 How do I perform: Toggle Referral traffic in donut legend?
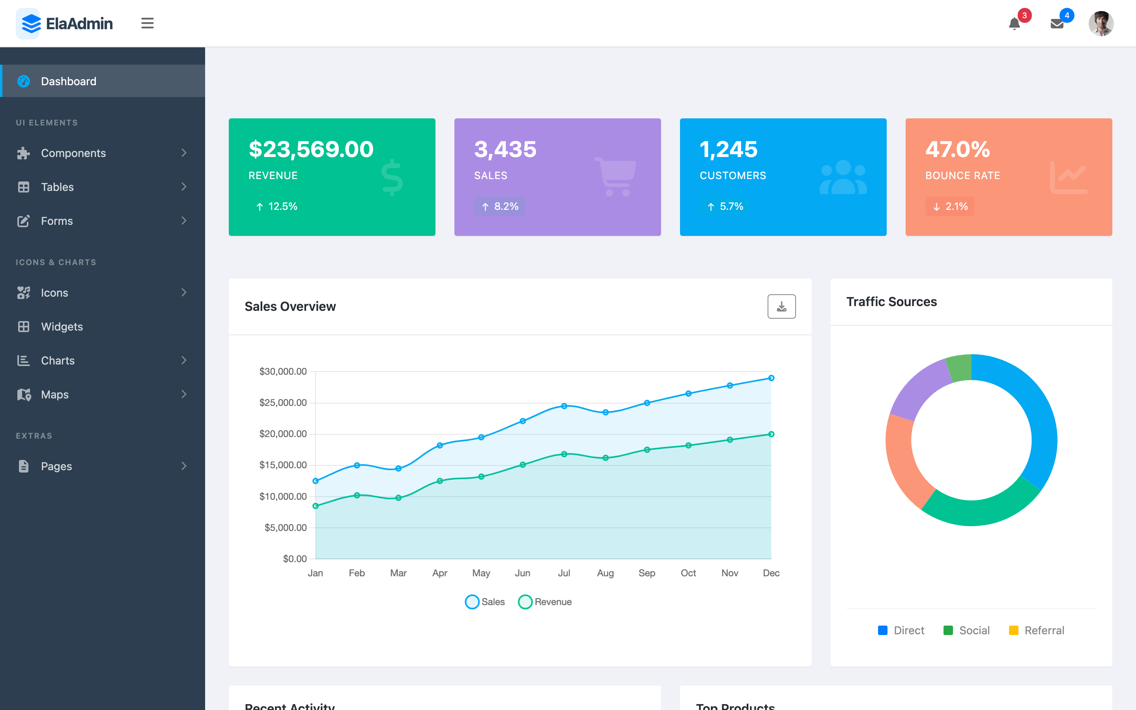point(1037,630)
